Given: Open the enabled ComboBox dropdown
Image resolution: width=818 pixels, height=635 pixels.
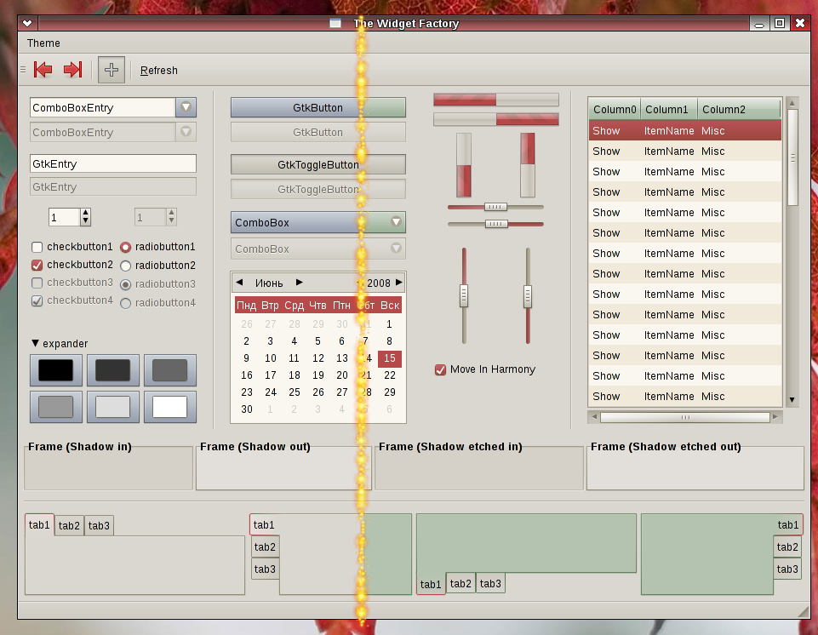Looking at the screenshot, I should 317,222.
